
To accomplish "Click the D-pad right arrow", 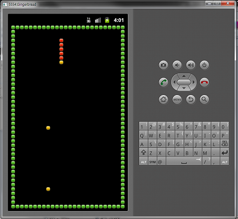I will click(x=193, y=82).
